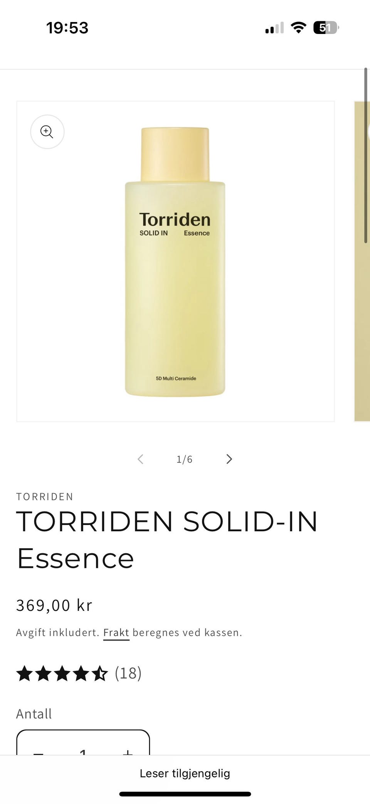The width and height of the screenshot is (370, 804).
Task: Increase quantity with plus button
Action: (x=128, y=751)
